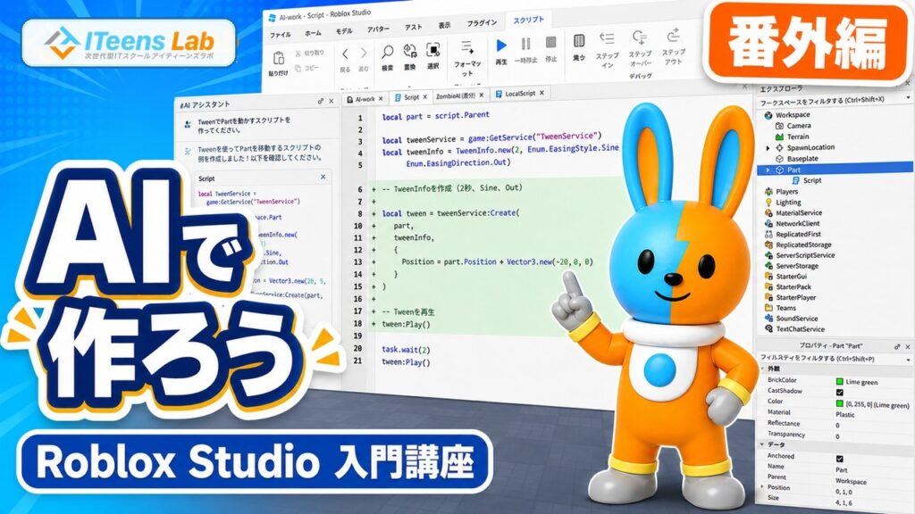Image resolution: width=915 pixels, height=514 pixels.
Task: Click the Step Over (ステップオーバー) icon
Action: click(x=640, y=37)
